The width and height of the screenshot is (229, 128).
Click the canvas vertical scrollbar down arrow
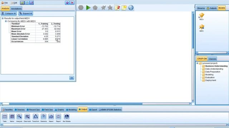click(193, 101)
